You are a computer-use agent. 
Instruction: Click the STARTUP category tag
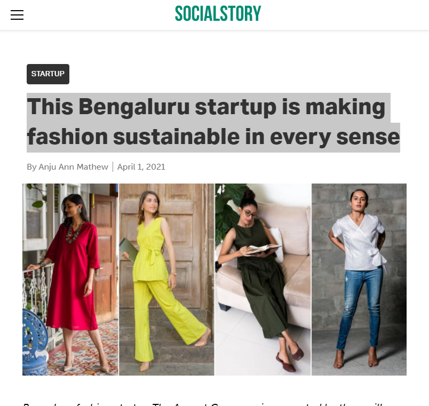click(47, 74)
